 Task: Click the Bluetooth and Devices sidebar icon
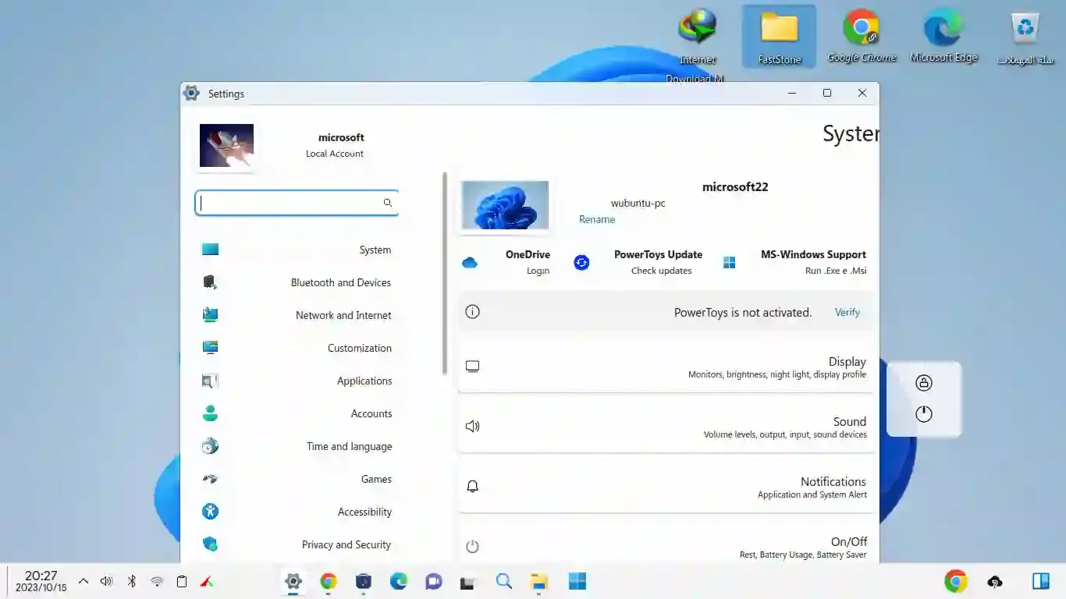click(x=209, y=282)
